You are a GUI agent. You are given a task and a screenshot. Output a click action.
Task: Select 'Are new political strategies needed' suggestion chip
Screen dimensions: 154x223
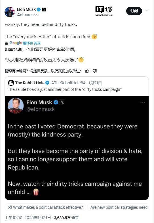(x=118, y=207)
